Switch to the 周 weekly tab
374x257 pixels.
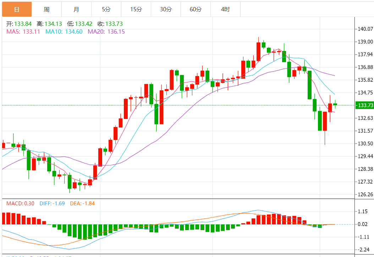47,9
